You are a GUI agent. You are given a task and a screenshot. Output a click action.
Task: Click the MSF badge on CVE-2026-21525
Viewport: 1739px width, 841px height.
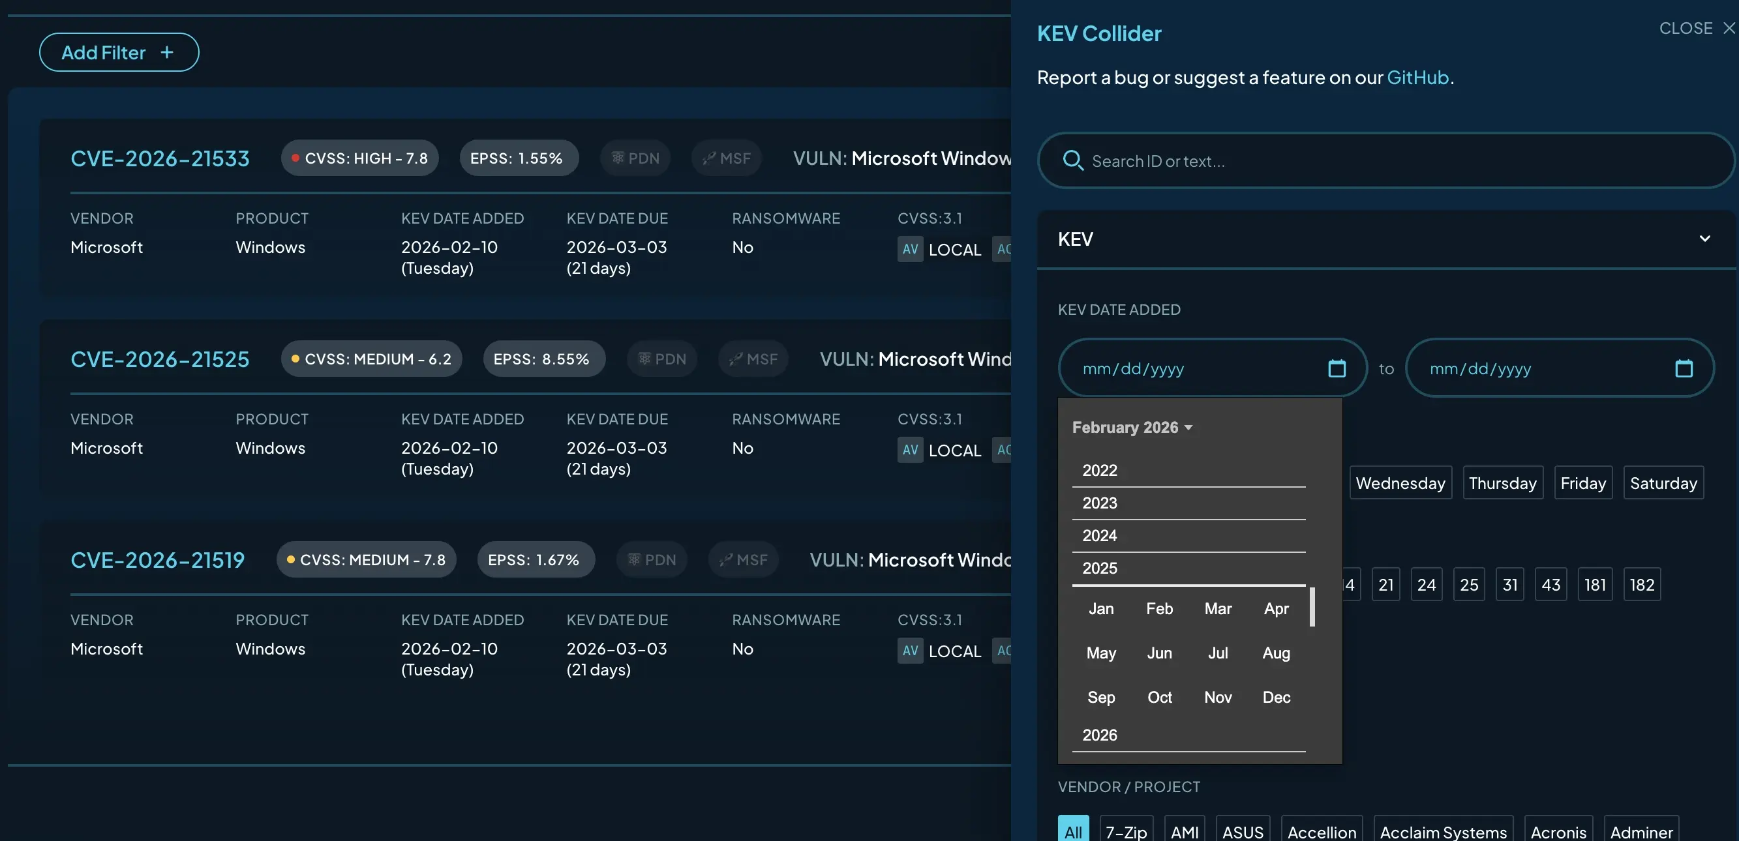753,359
